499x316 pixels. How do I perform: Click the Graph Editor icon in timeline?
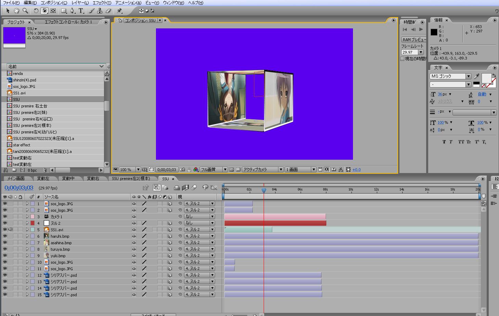click(x=214, y=187)
